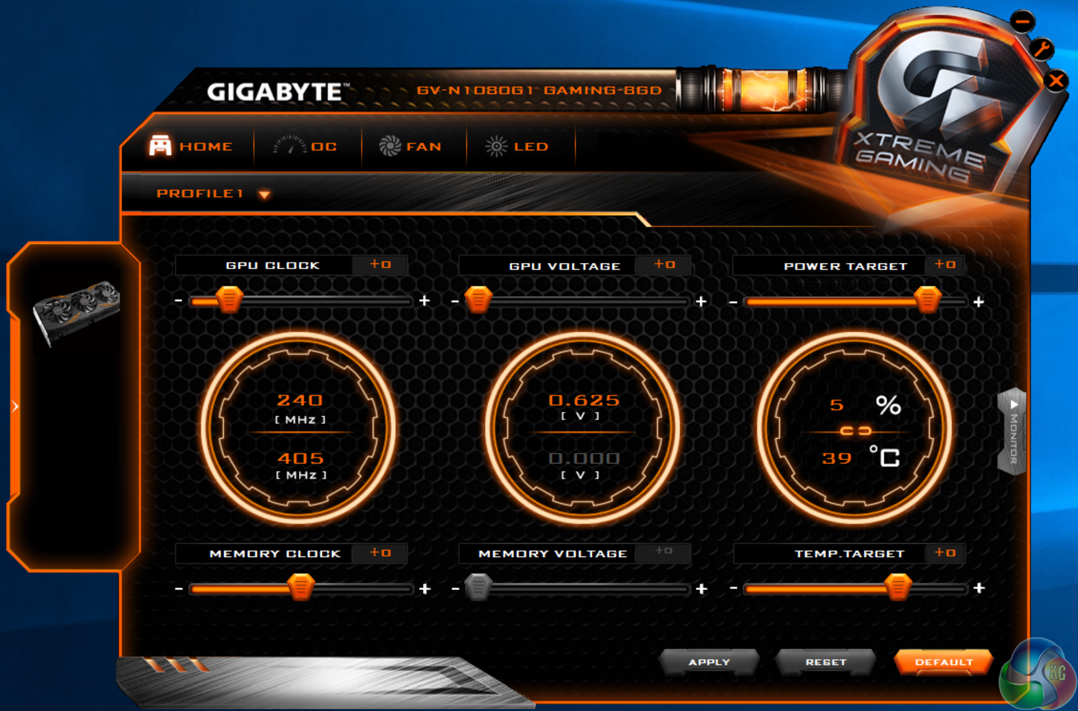Image resolution: width=1078 pixels, height=711 pixels.
Task: Click the Temp Target slider handle
Action: click(898, 587)
